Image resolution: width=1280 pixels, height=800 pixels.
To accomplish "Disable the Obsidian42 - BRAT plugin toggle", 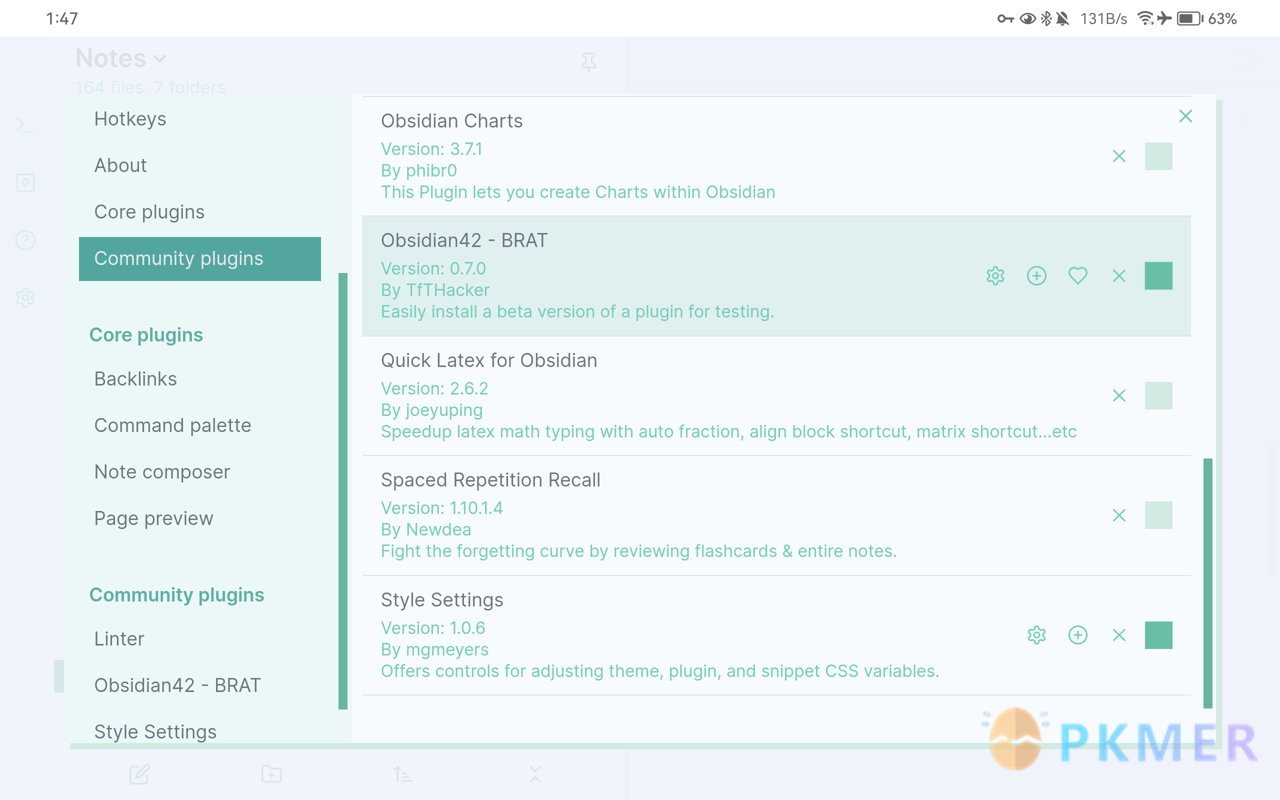I will point(1158,275).
